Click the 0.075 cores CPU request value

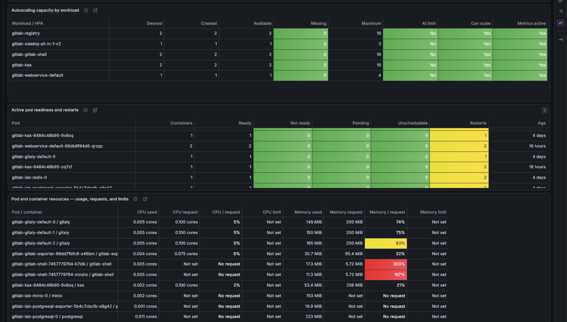point(186,254)
